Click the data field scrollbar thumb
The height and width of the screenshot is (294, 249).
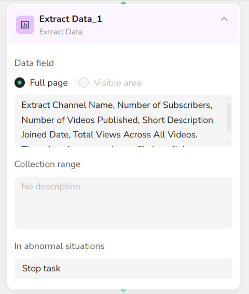pos(229,117)
